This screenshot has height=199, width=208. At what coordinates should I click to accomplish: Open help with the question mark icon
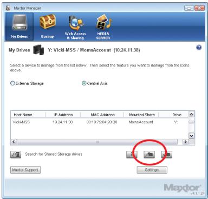tap(199, 48)
